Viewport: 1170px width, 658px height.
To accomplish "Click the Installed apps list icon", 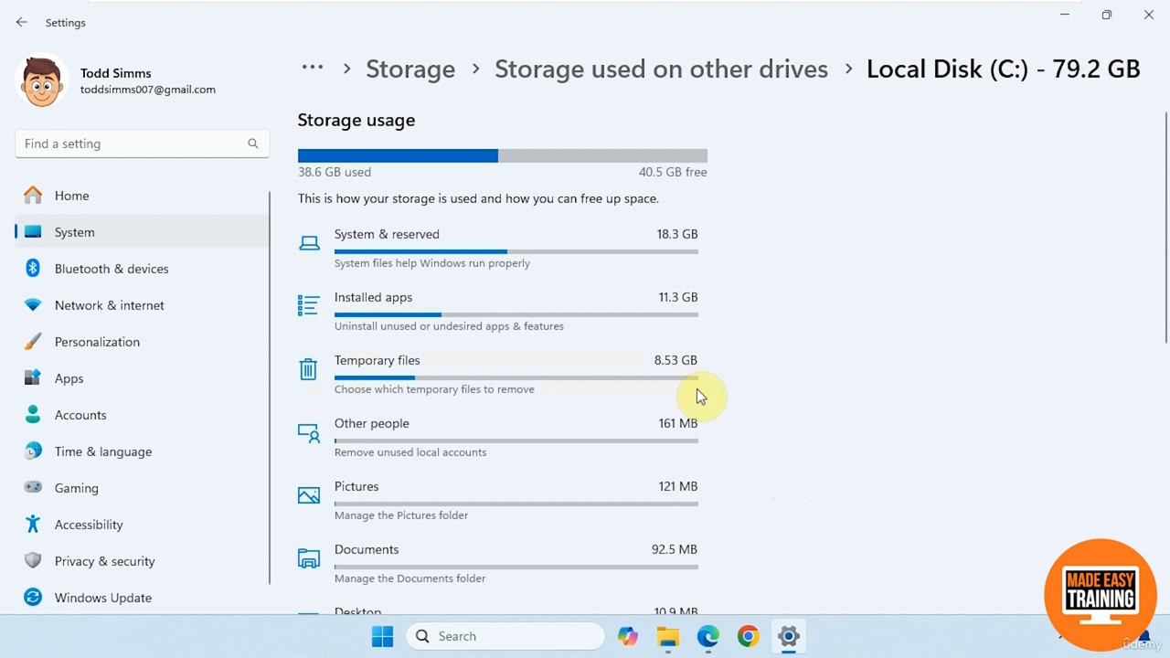I will pyautogui.click(x=308, y=305).
